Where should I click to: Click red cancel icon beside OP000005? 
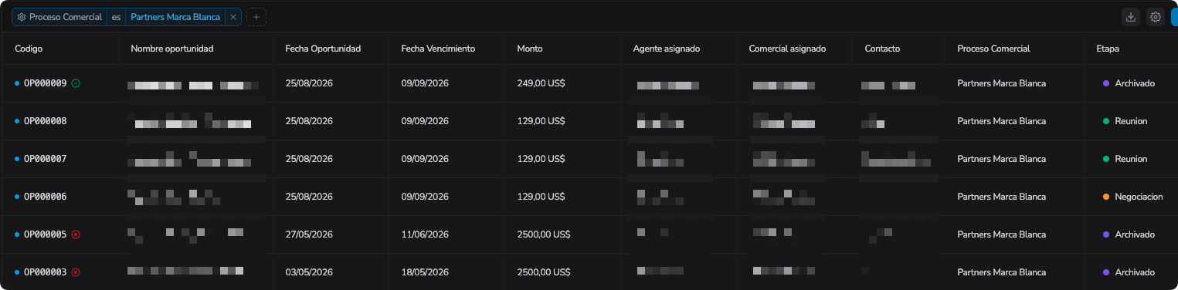pos(76,234)
